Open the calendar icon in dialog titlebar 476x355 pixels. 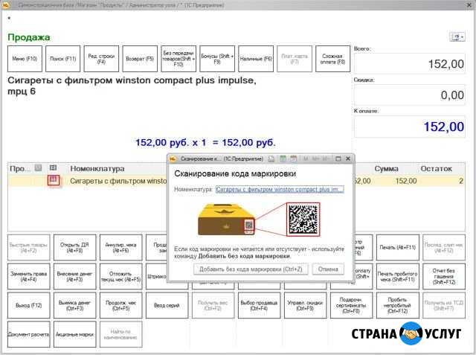pos(294,159)
